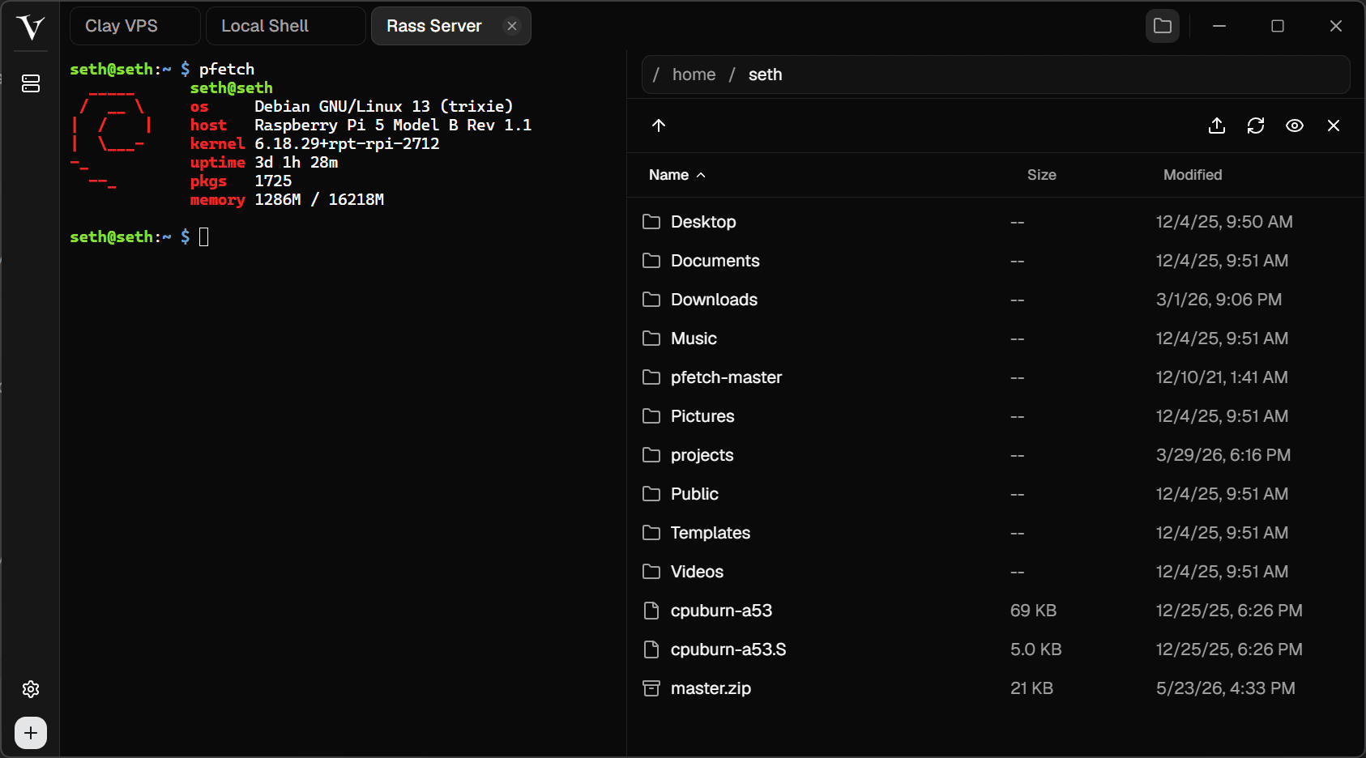
Task: Click the pfetch command text in terminal
Action: point(227,69)
